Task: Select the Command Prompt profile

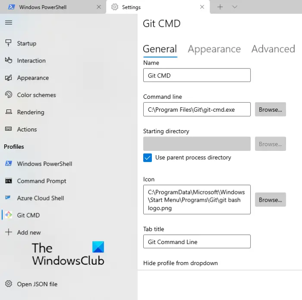Action: (x=41, y=181)
